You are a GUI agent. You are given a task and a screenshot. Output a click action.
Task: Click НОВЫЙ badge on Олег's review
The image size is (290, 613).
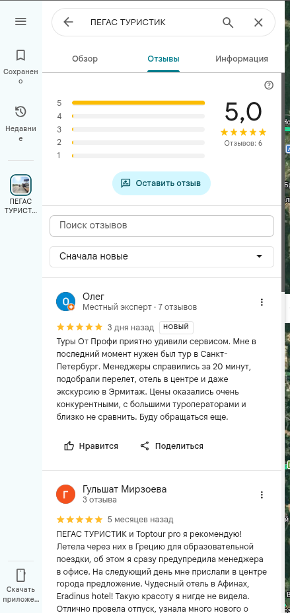pyautogui.click(x=176, y=327)
